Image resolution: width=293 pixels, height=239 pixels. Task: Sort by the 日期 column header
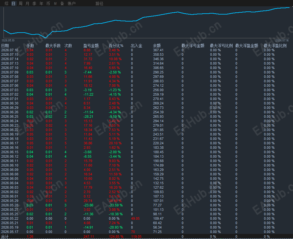pos(5,46)
